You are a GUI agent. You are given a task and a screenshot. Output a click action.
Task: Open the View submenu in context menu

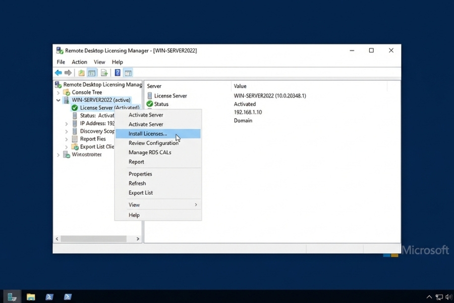[158, 205]
